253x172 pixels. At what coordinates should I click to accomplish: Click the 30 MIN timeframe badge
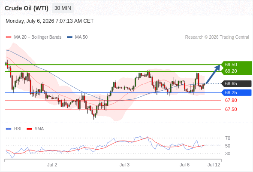coord(63,8)
